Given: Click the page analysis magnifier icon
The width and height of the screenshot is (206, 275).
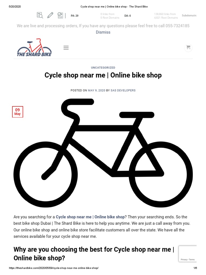Looking at the screenshot, I should click(x=40, y=15).
